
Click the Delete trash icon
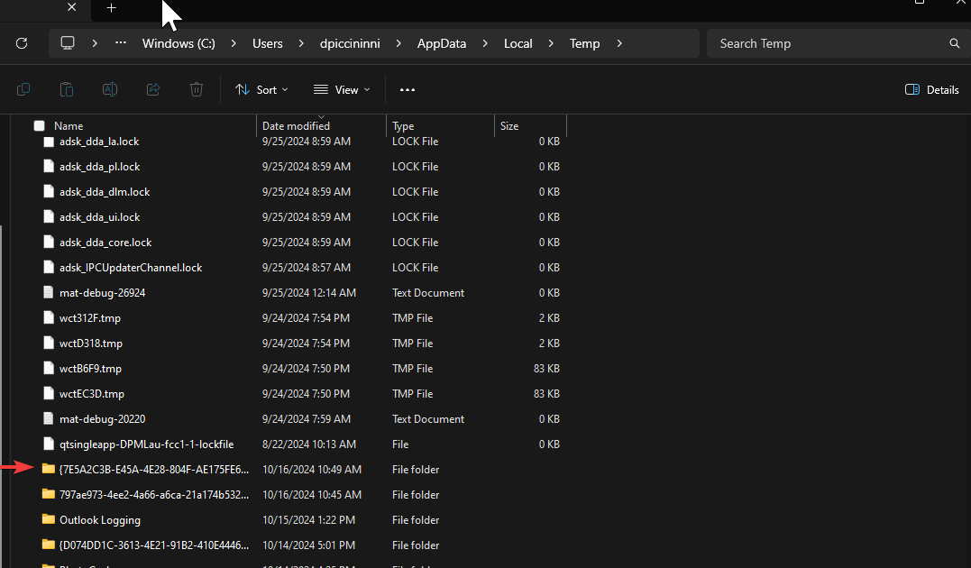click(x=197, y=90)
